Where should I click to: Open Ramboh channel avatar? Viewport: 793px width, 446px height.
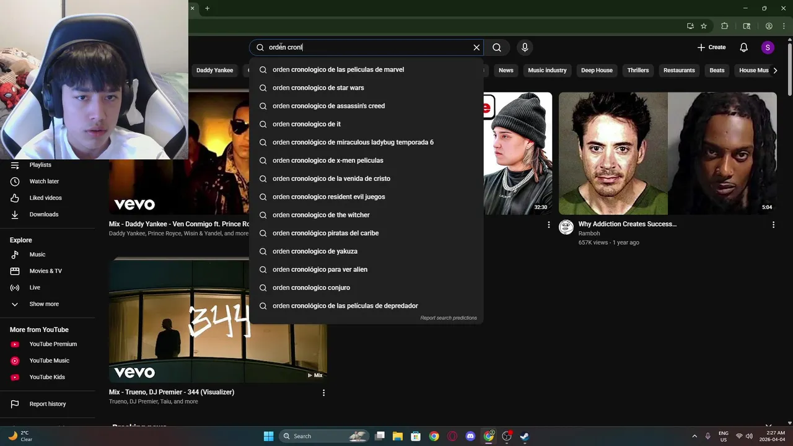(566, 227)
